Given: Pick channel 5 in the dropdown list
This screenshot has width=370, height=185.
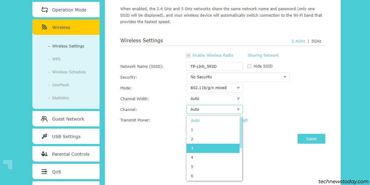Looking at the screenshot, I should click(x=213, y=167).
